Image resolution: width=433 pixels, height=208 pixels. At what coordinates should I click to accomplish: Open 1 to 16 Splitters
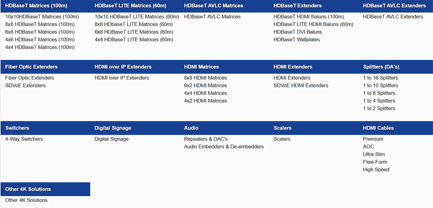click(x=381, y=78)
